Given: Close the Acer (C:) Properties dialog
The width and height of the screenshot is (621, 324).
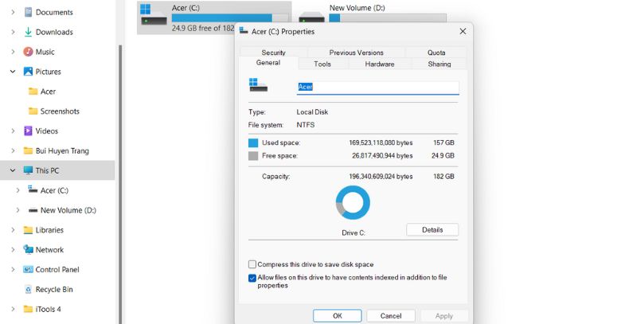Looking at the screenshot, I should click(463, 31).
